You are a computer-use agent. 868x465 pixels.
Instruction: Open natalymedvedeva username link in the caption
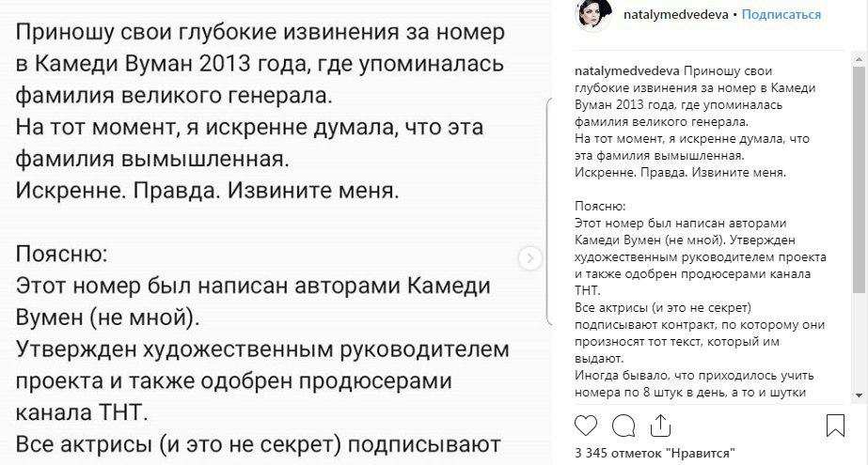coord(626,70)
